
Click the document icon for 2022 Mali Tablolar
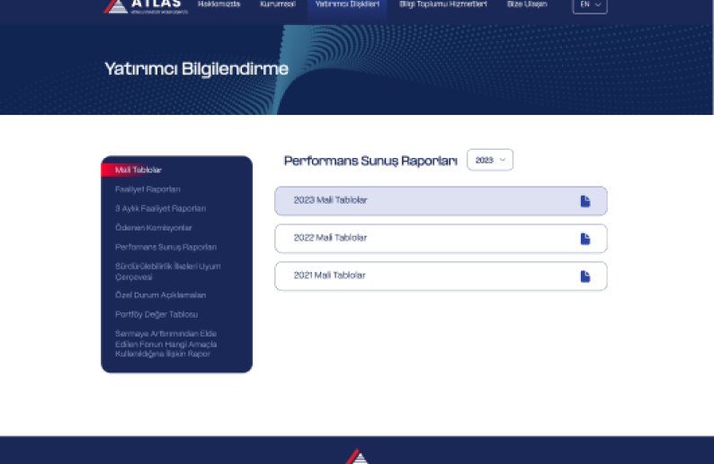click(585, 239)
